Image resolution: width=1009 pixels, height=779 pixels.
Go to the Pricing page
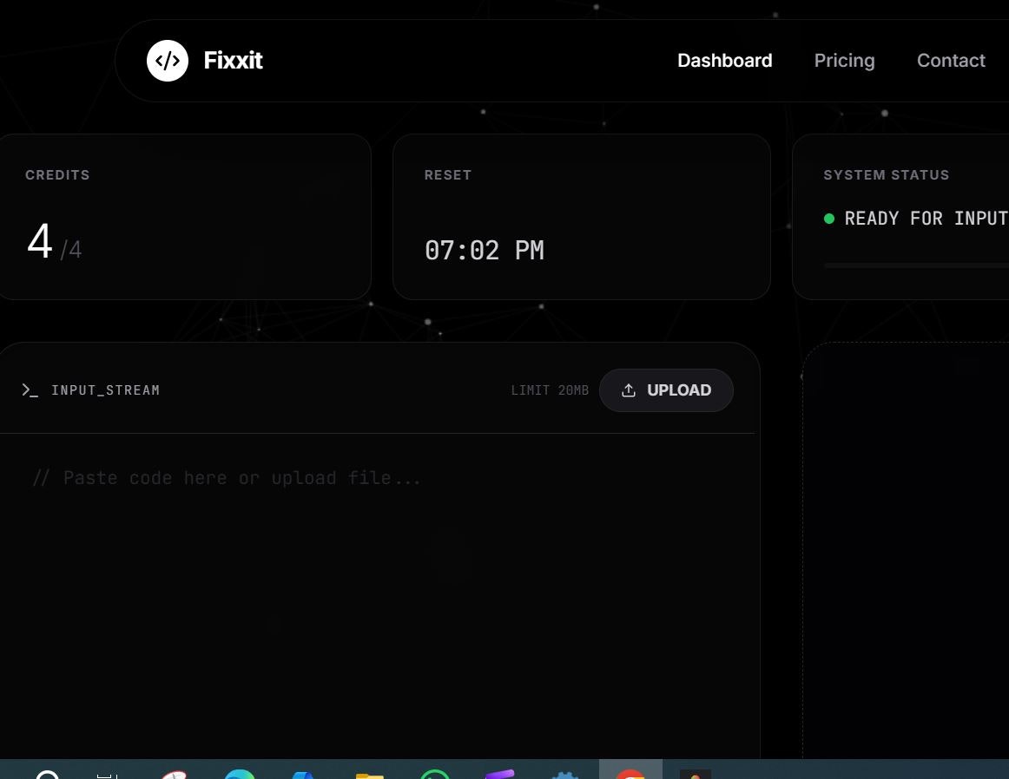[x=844, y=61]
